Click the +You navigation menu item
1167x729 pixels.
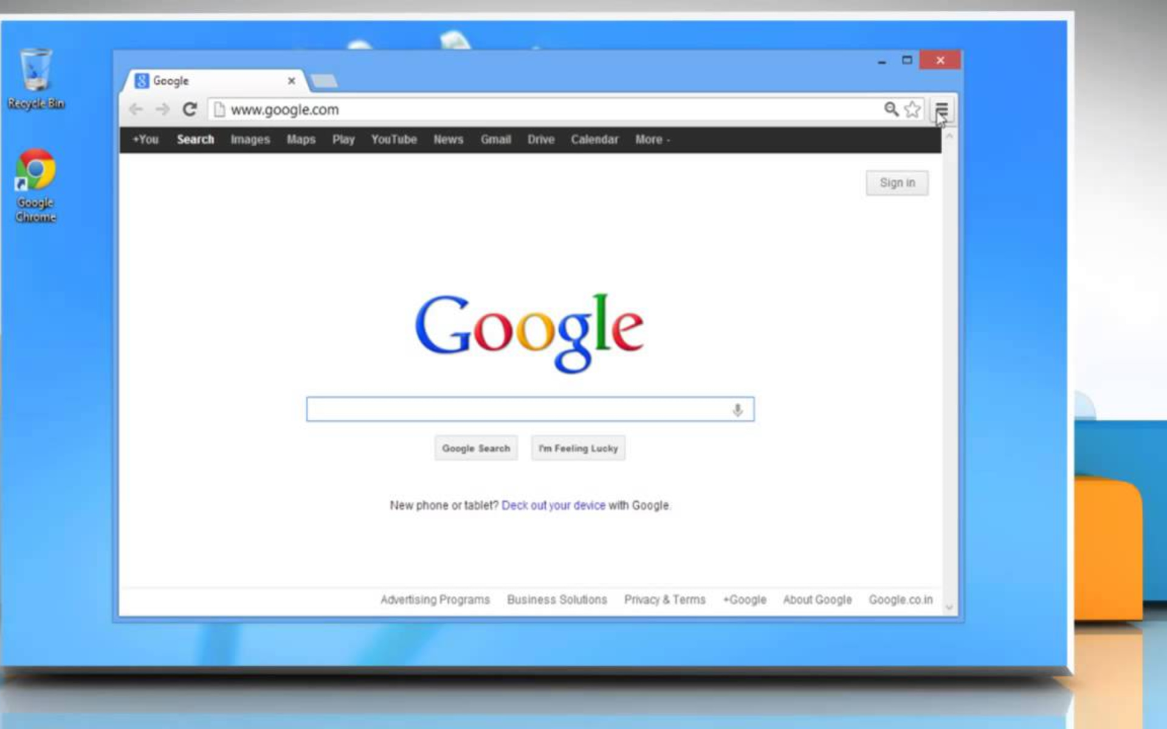point(145,139)
